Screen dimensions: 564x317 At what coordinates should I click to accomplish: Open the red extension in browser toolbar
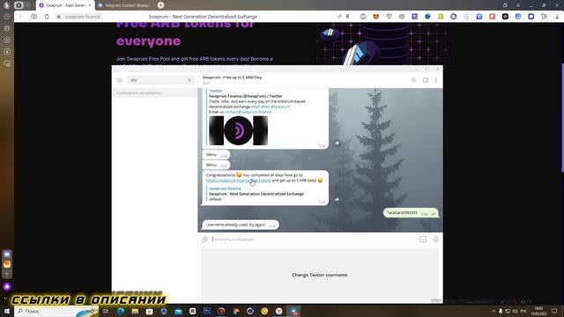click(492, 17)
